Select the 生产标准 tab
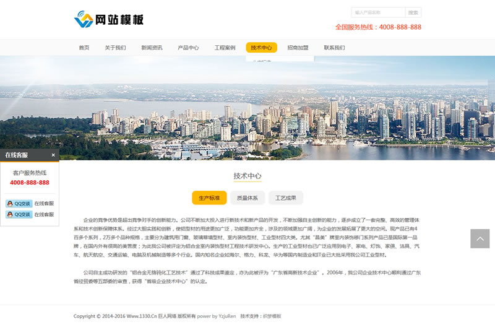The width and height of the screenshot is (495, 327). click(209, 198)
